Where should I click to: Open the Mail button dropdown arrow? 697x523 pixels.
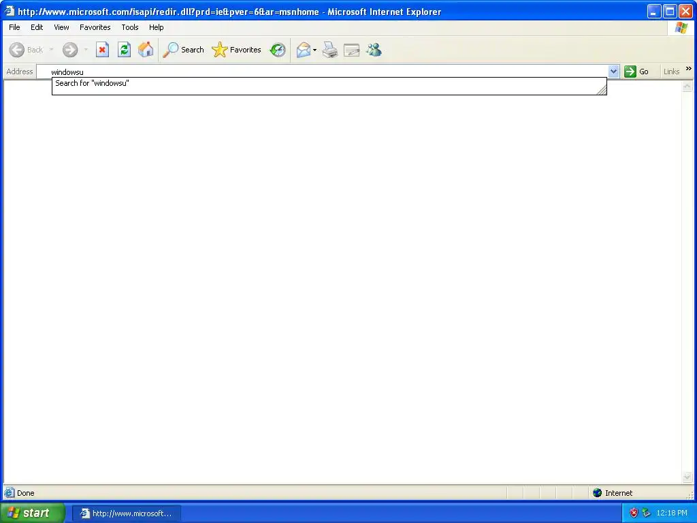tap(314, 50)
